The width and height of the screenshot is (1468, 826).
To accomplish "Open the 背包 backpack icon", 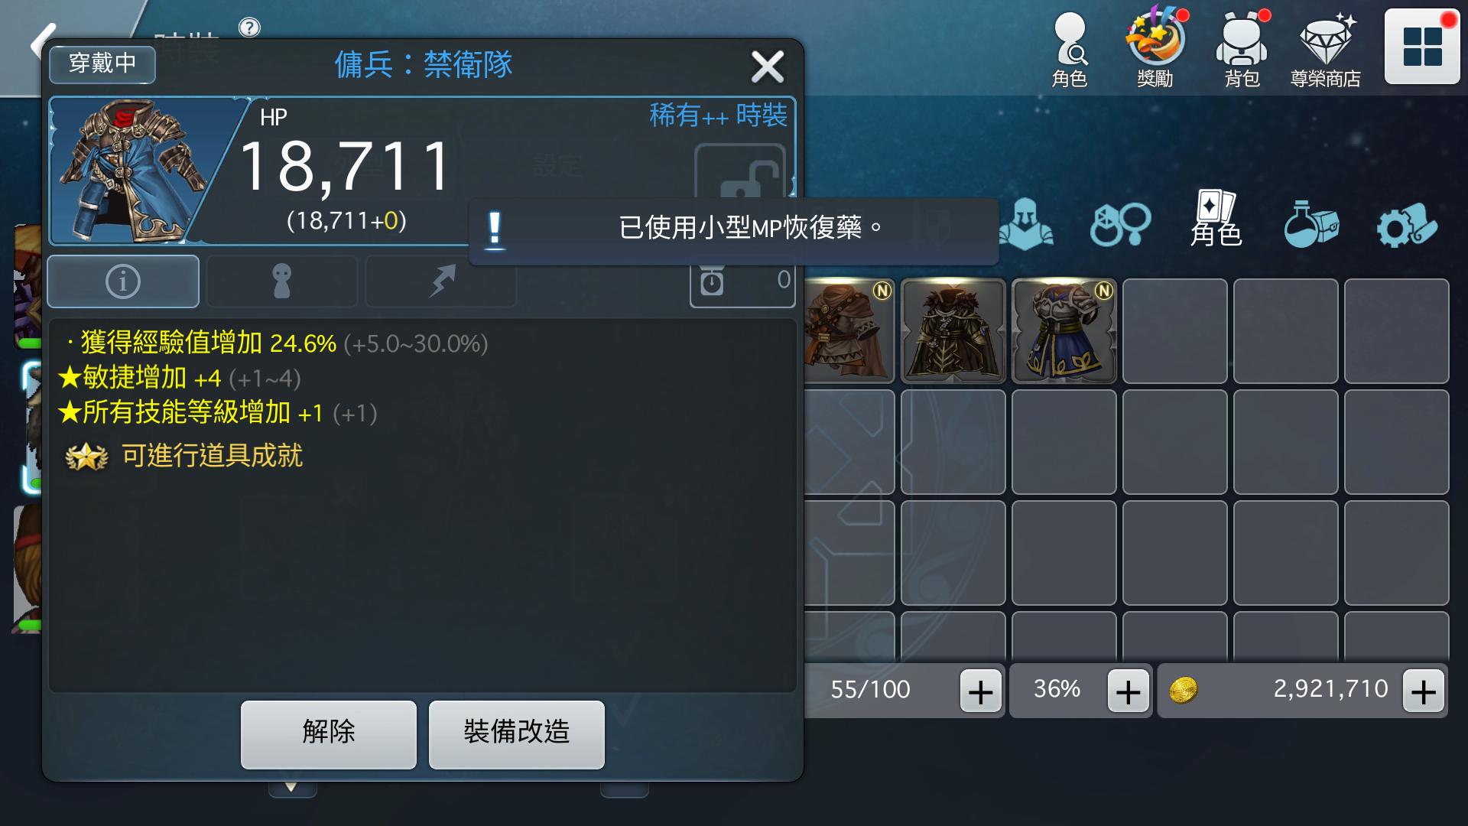I will [1242, 49].
